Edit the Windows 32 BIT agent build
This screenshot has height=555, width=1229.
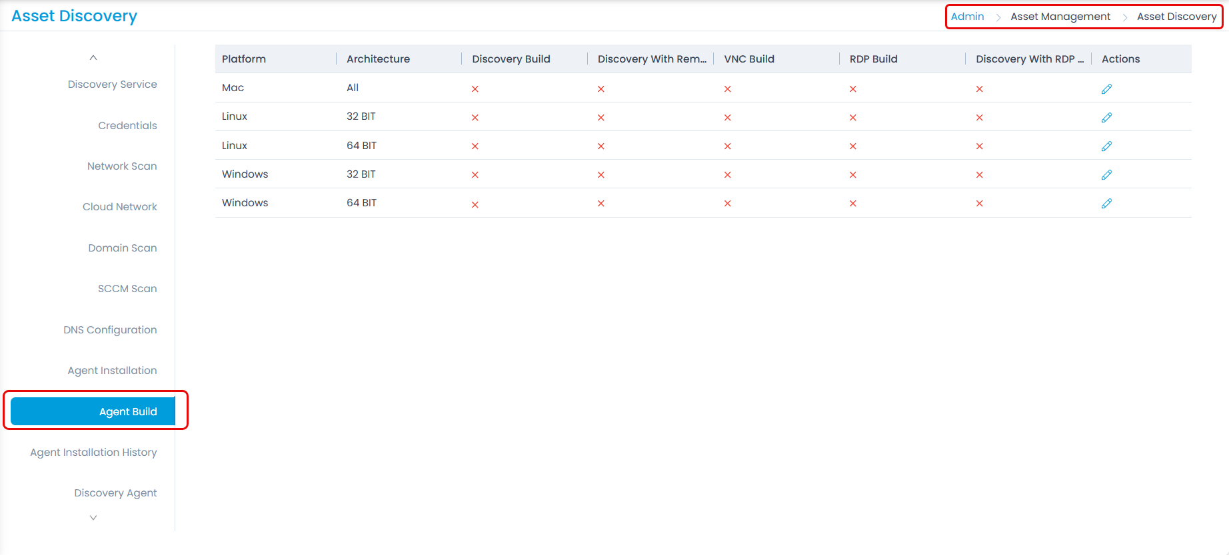pos(1106,174)
